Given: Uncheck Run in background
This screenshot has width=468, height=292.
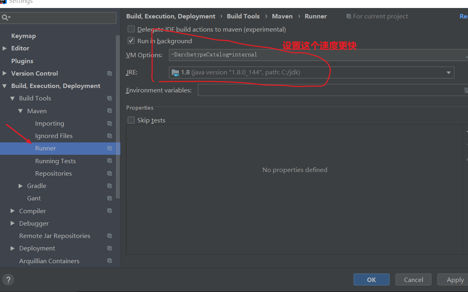Looking at the screenshot, I should coord(131,41).
